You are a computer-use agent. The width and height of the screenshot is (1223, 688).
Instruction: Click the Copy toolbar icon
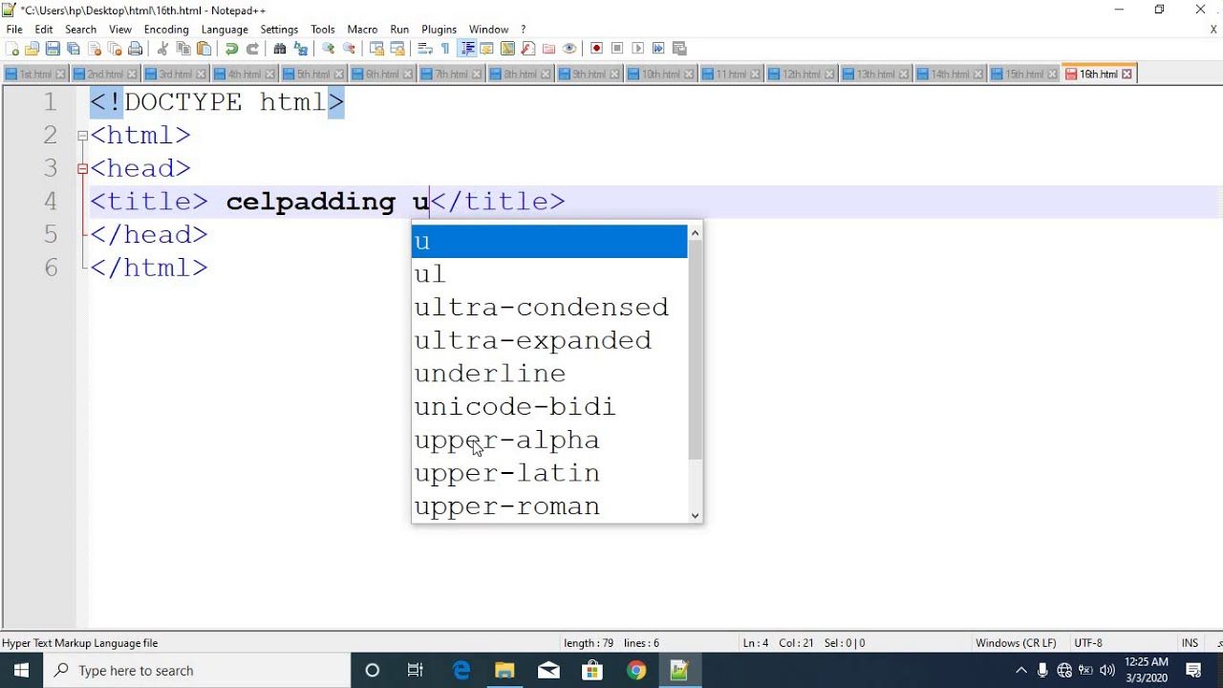(183, 49)
